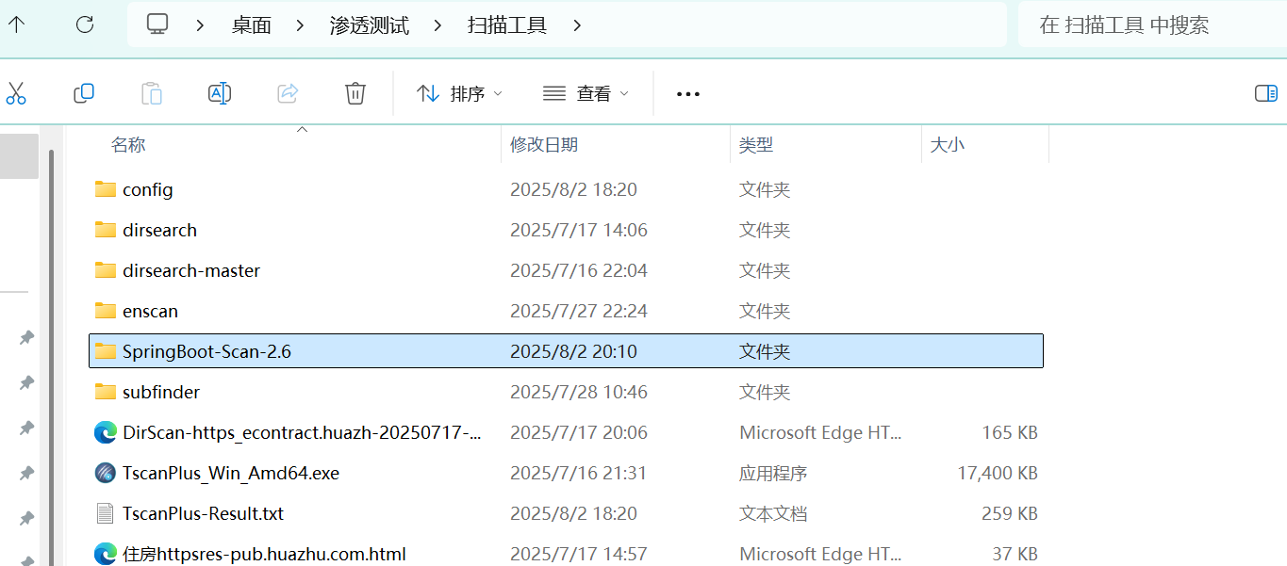
Task: Toggle the details pane on the right
Action: (x=1264, y=93)
